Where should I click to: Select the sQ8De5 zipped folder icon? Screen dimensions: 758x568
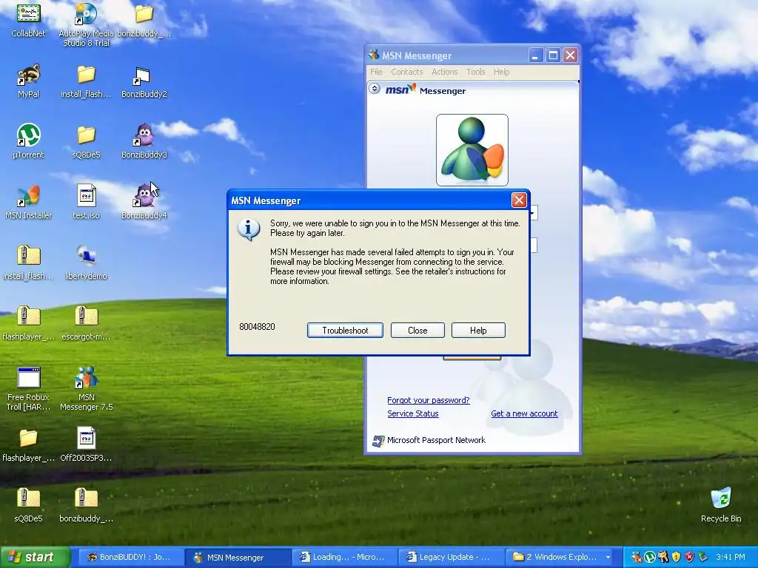pyautogui.click(x=29, y=505)
